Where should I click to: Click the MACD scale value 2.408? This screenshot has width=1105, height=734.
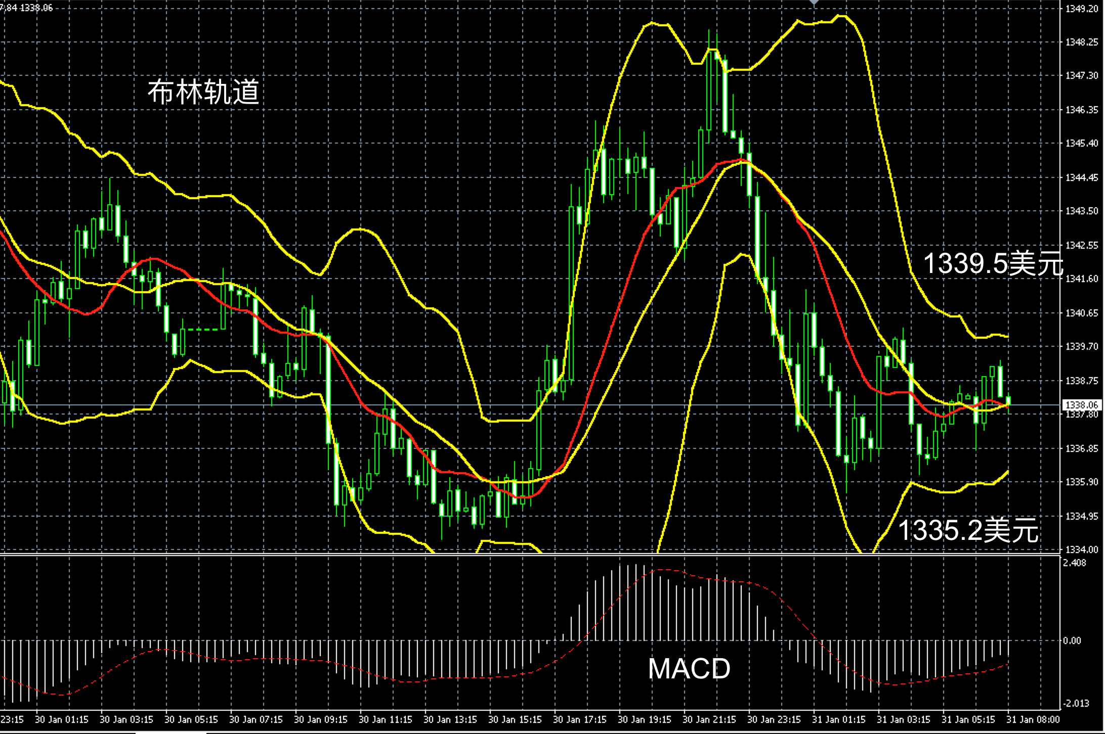click(1075, 563)
